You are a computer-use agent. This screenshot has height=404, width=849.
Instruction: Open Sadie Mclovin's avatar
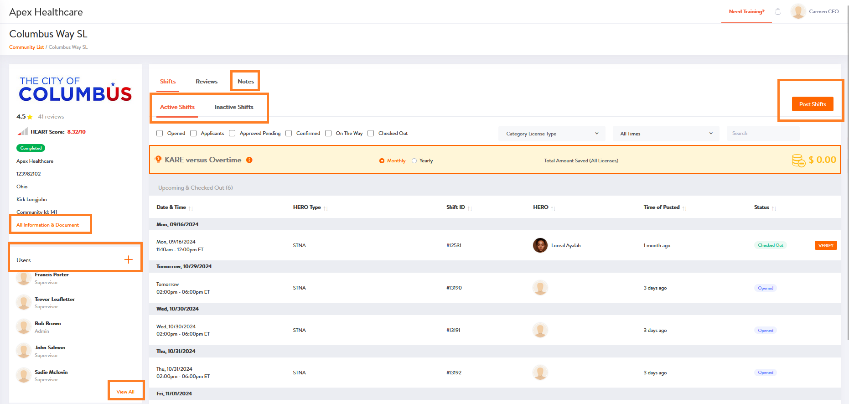click(24, 376)
